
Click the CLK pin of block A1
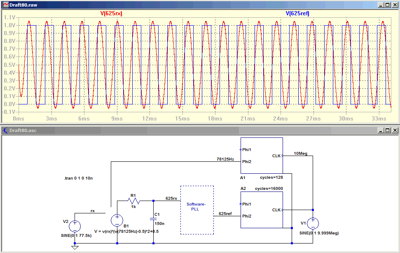[276, 156]
